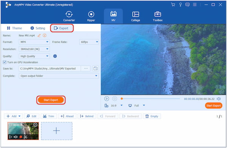Viewport: 227px width, 148px height.
Task: Select the MV module tab
Action: point(113,16)
